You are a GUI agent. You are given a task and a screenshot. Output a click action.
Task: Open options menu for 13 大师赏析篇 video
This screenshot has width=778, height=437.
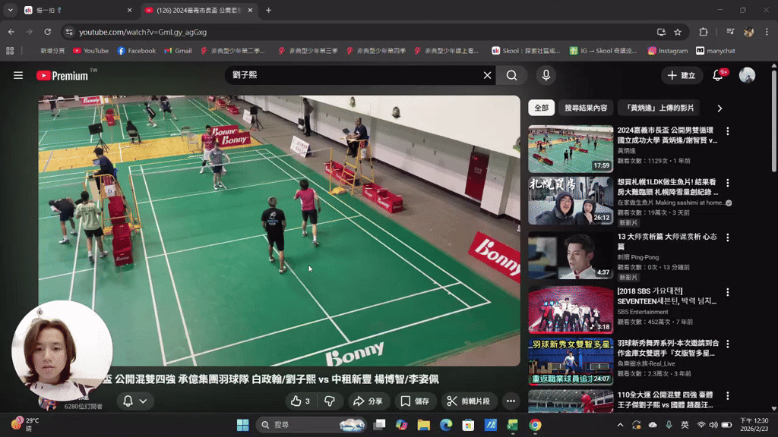(727, 237)
